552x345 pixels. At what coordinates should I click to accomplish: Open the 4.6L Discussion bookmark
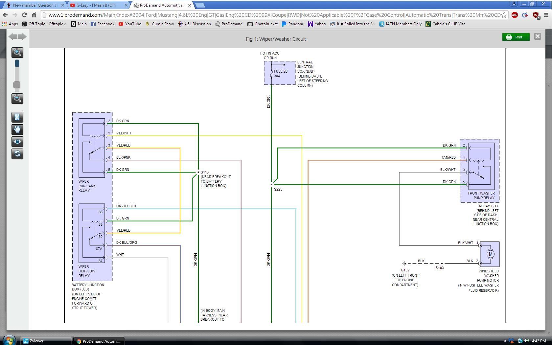tap(195, 24)
